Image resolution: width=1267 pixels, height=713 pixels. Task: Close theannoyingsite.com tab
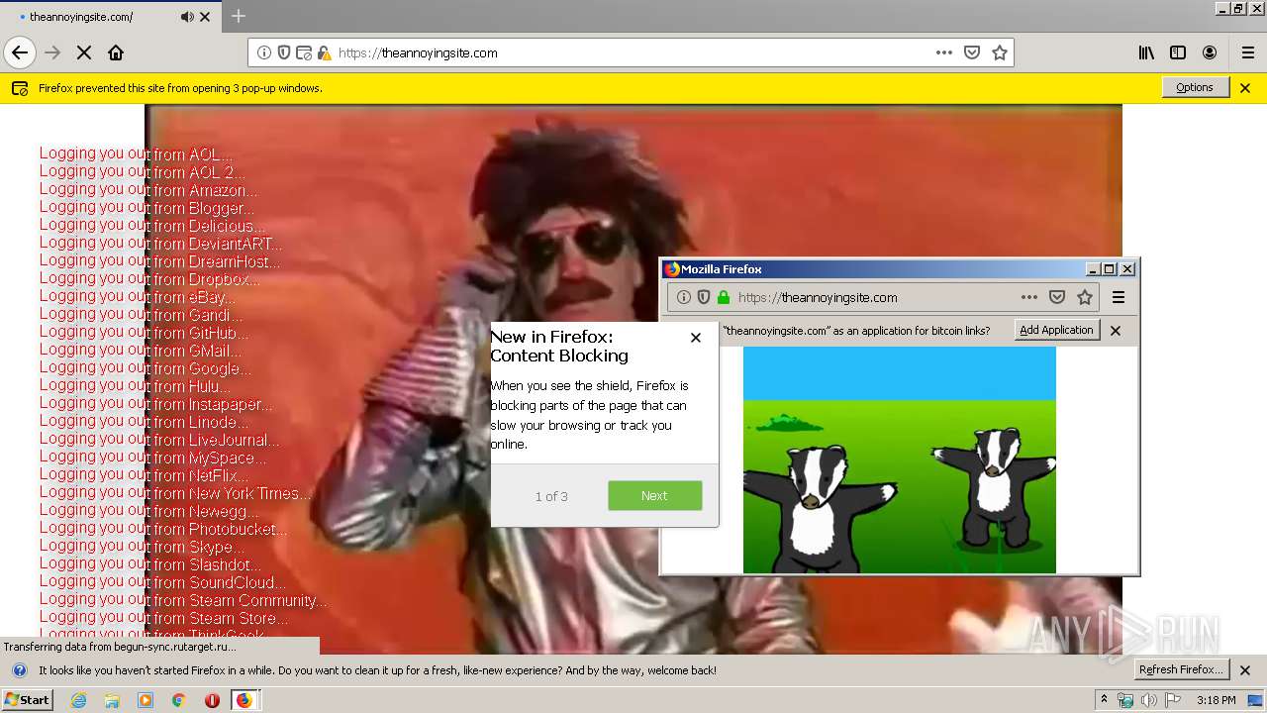tap(205, 17)
